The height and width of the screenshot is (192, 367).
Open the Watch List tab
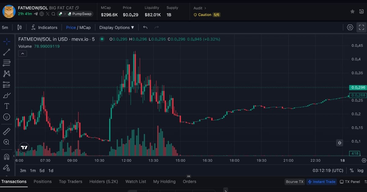136,182
